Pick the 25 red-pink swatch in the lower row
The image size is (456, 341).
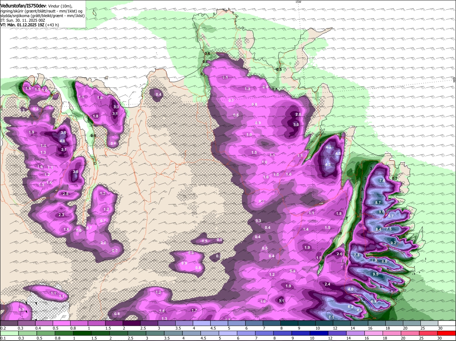(428, 333)
